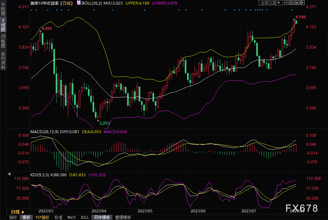328x220 pixels.
Task: Open the 闪电图 sidebar tab
Action: point(3,41)
